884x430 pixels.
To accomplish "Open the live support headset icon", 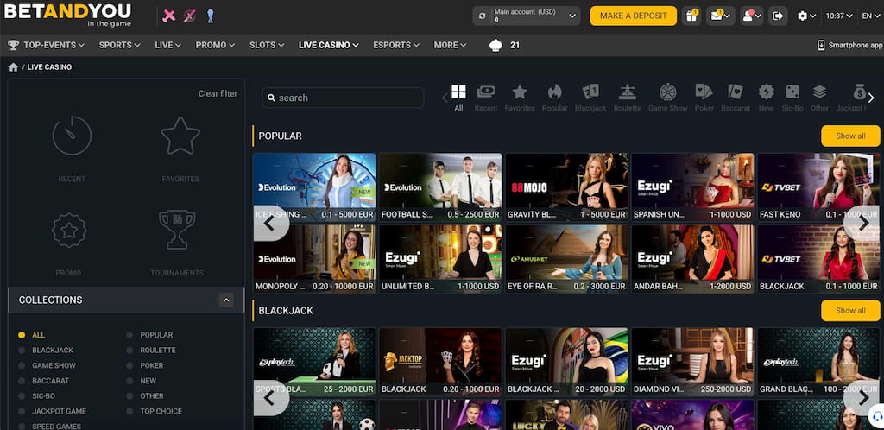I will click(x=875, y=418).
